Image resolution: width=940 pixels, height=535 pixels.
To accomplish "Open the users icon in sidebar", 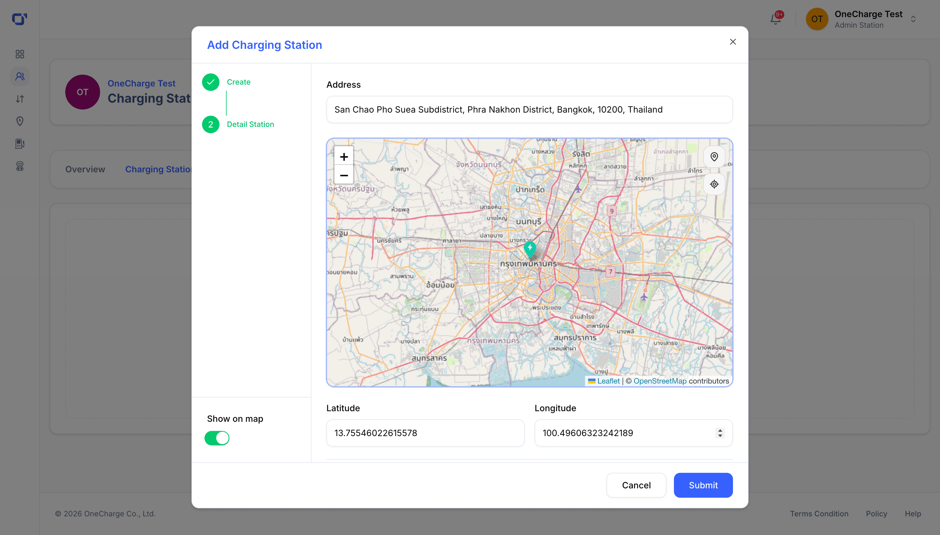I will (20, 77).
